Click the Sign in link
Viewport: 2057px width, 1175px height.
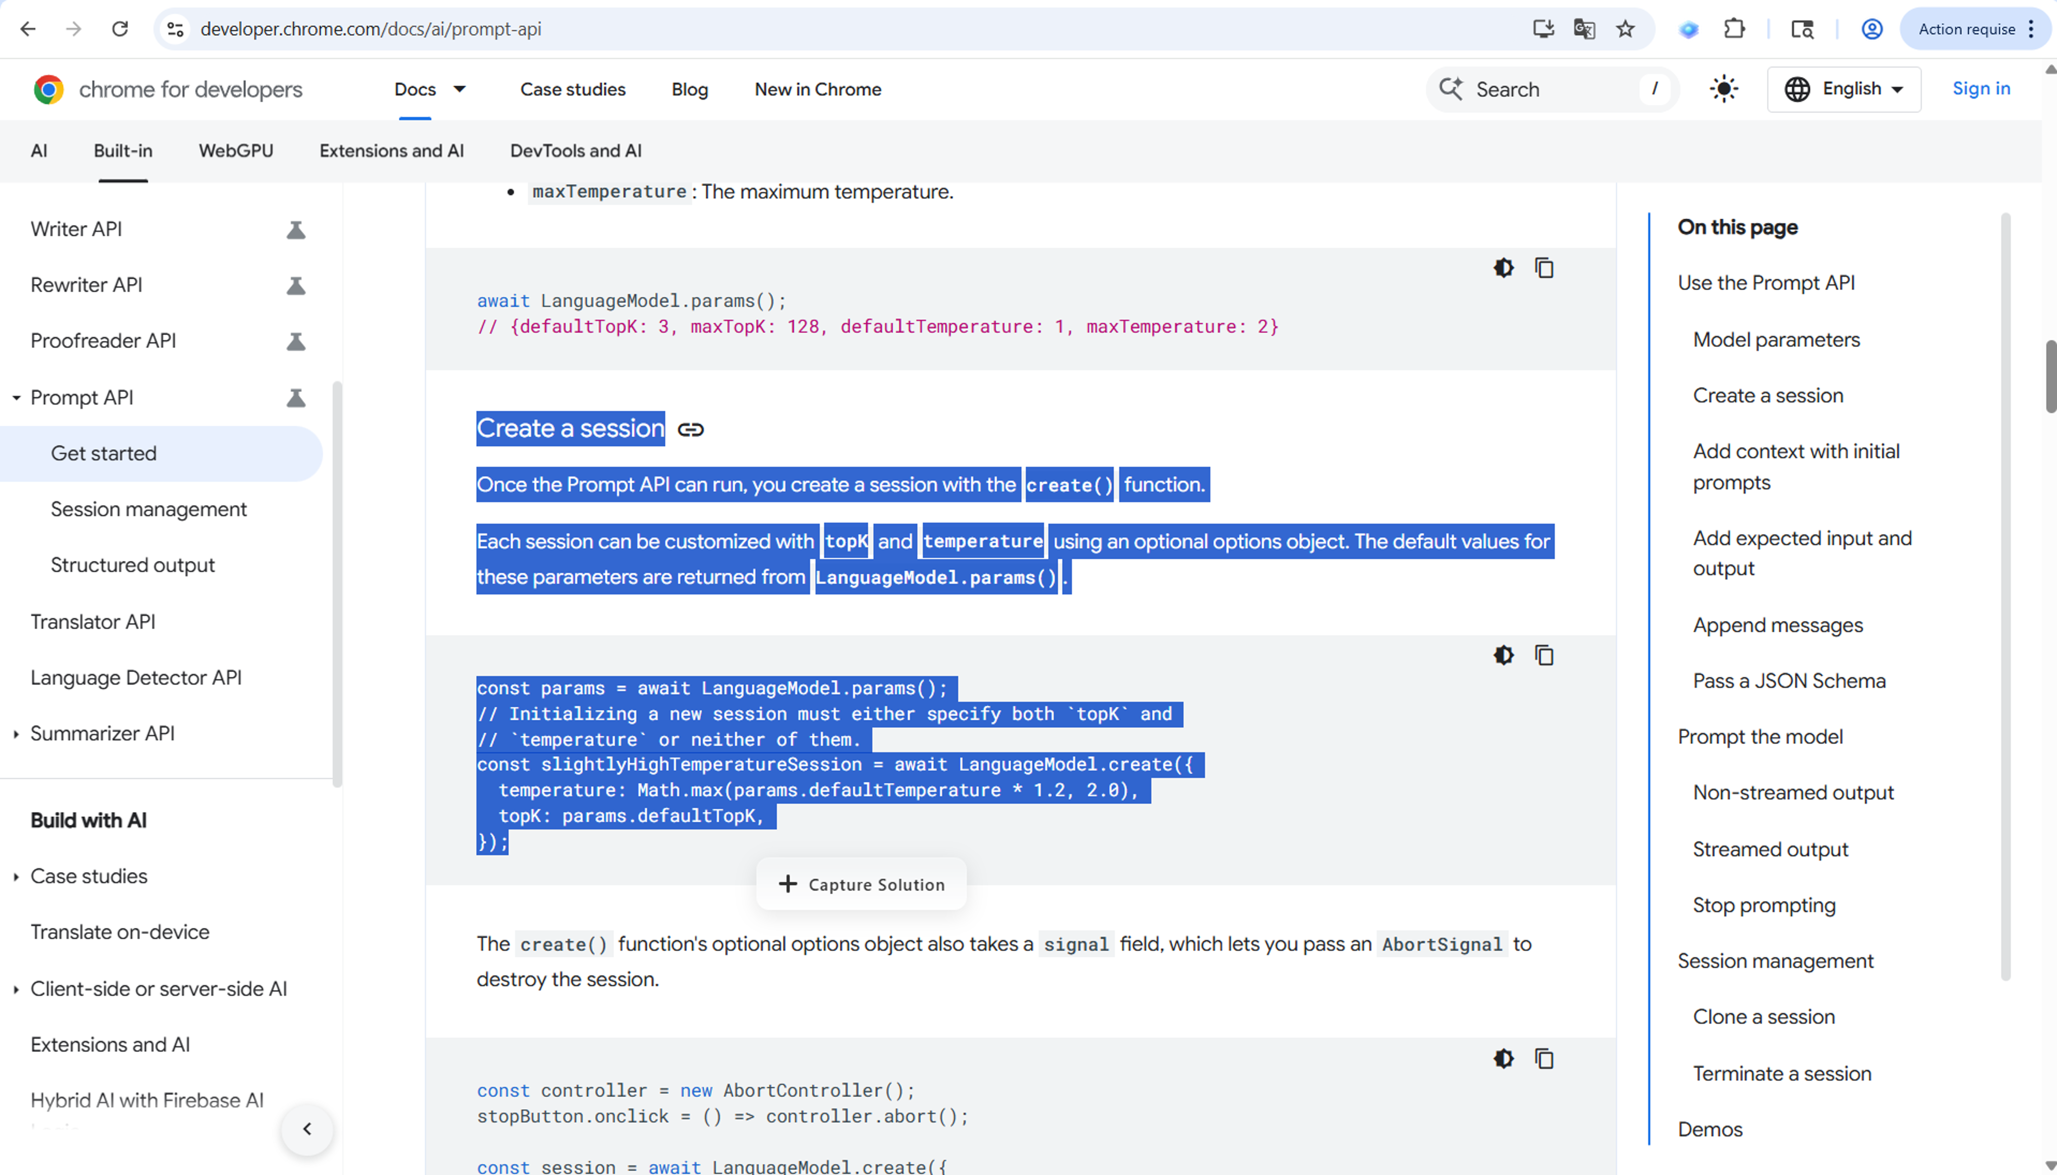pos(1980,89)
